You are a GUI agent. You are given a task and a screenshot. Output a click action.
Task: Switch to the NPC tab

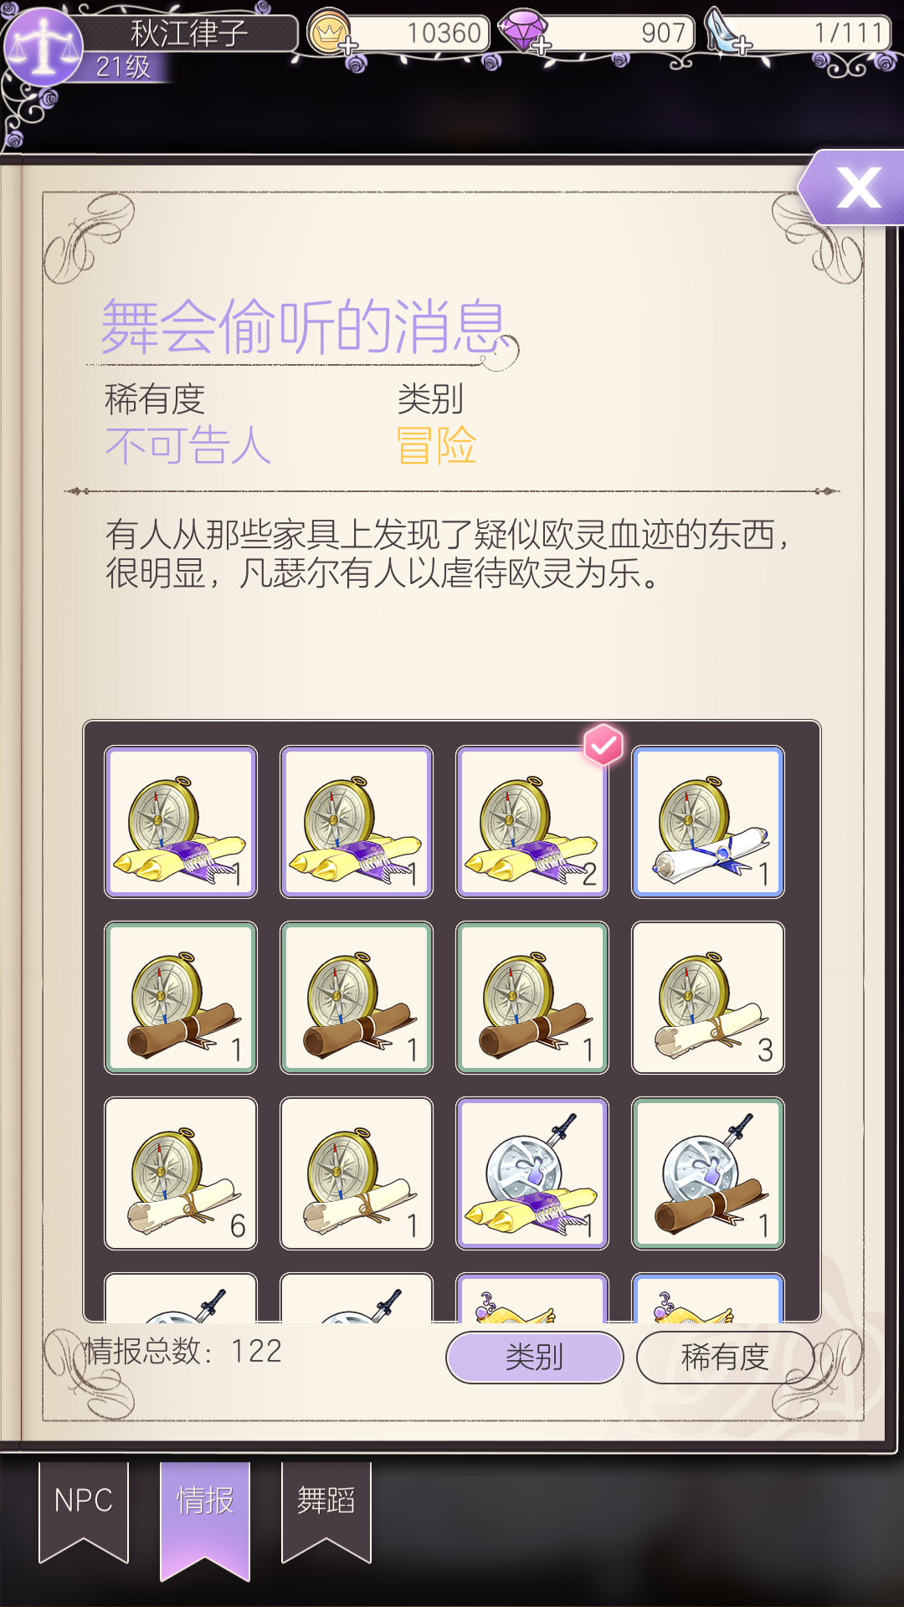coord(84,1508)
